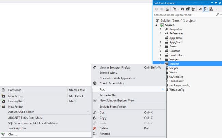Screen dimensions: 222x138
Task: Open the Solution Explorer toolbar overflow arrow
Action: click(x=216, y=9)
